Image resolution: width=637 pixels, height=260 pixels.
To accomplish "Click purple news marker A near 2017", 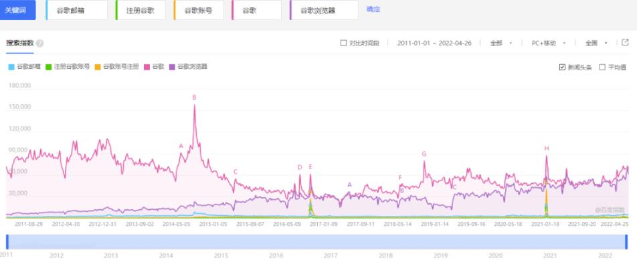I will [x=349, y=184].
